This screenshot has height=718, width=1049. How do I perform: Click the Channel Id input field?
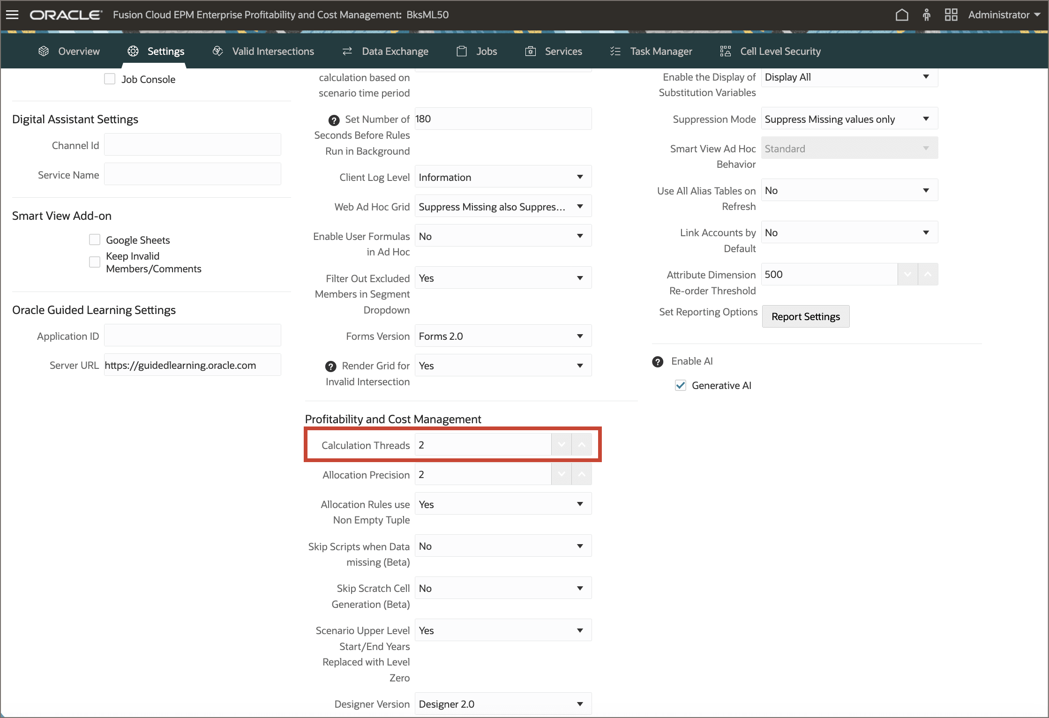pos(192,145)
